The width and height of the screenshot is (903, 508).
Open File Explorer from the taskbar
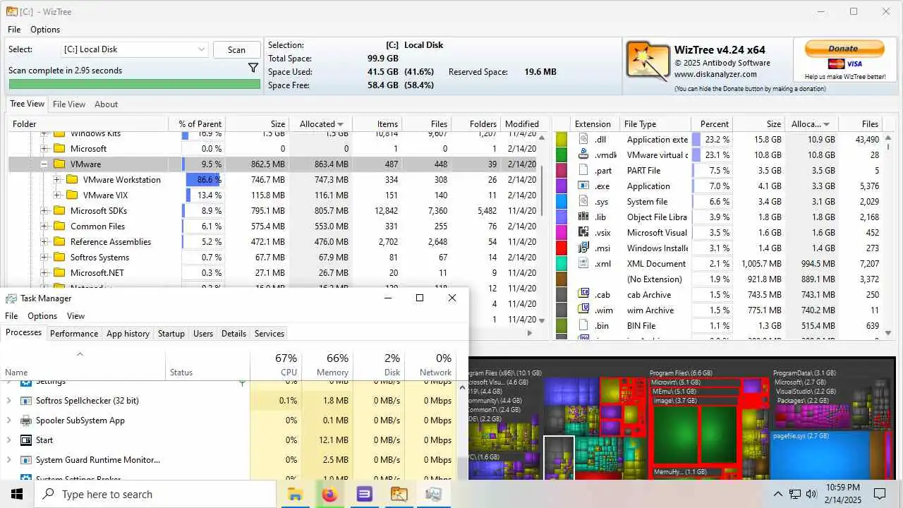[x=295, y=494]
